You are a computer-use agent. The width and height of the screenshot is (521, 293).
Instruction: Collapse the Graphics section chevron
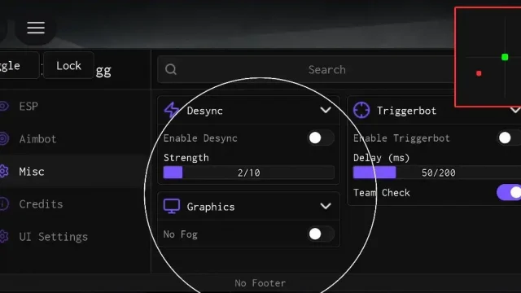pos(326,206)
